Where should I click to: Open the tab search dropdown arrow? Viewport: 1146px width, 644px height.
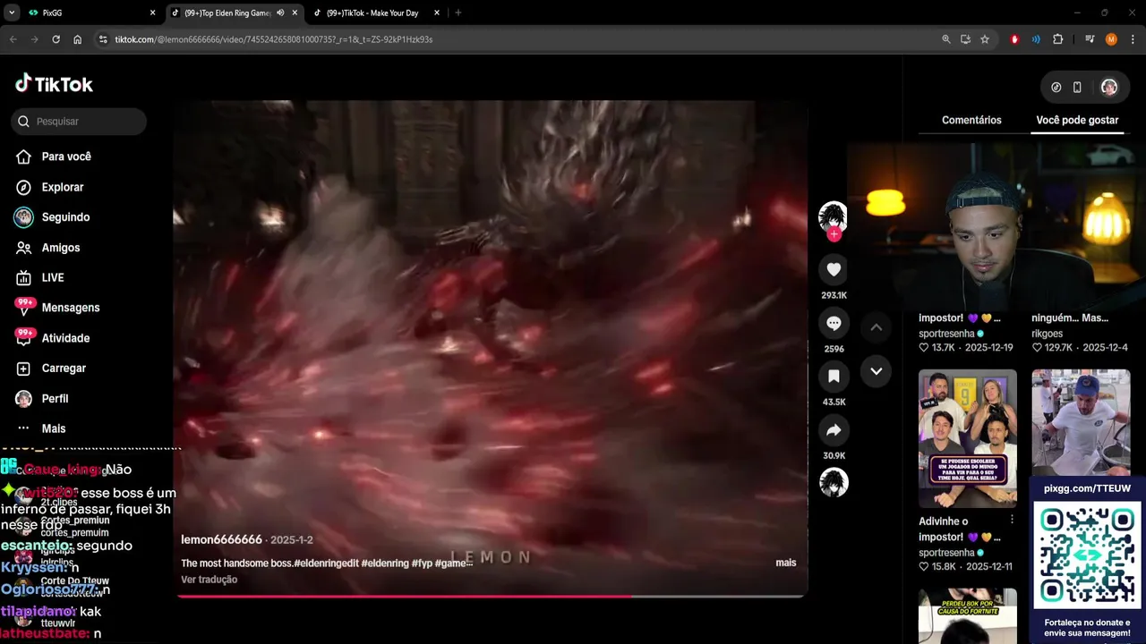(x=12, y=13)
